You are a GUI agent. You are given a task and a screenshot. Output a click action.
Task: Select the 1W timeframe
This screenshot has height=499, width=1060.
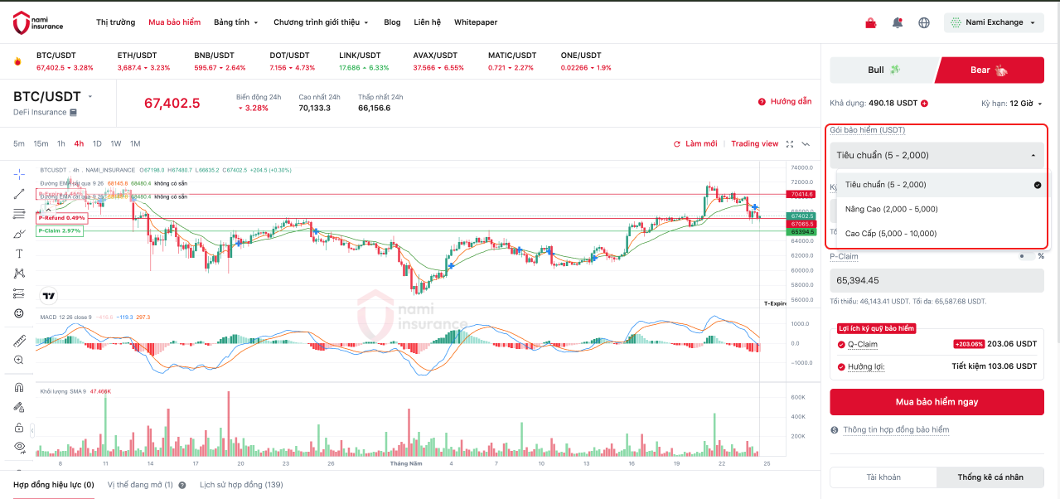click(116, 143)
